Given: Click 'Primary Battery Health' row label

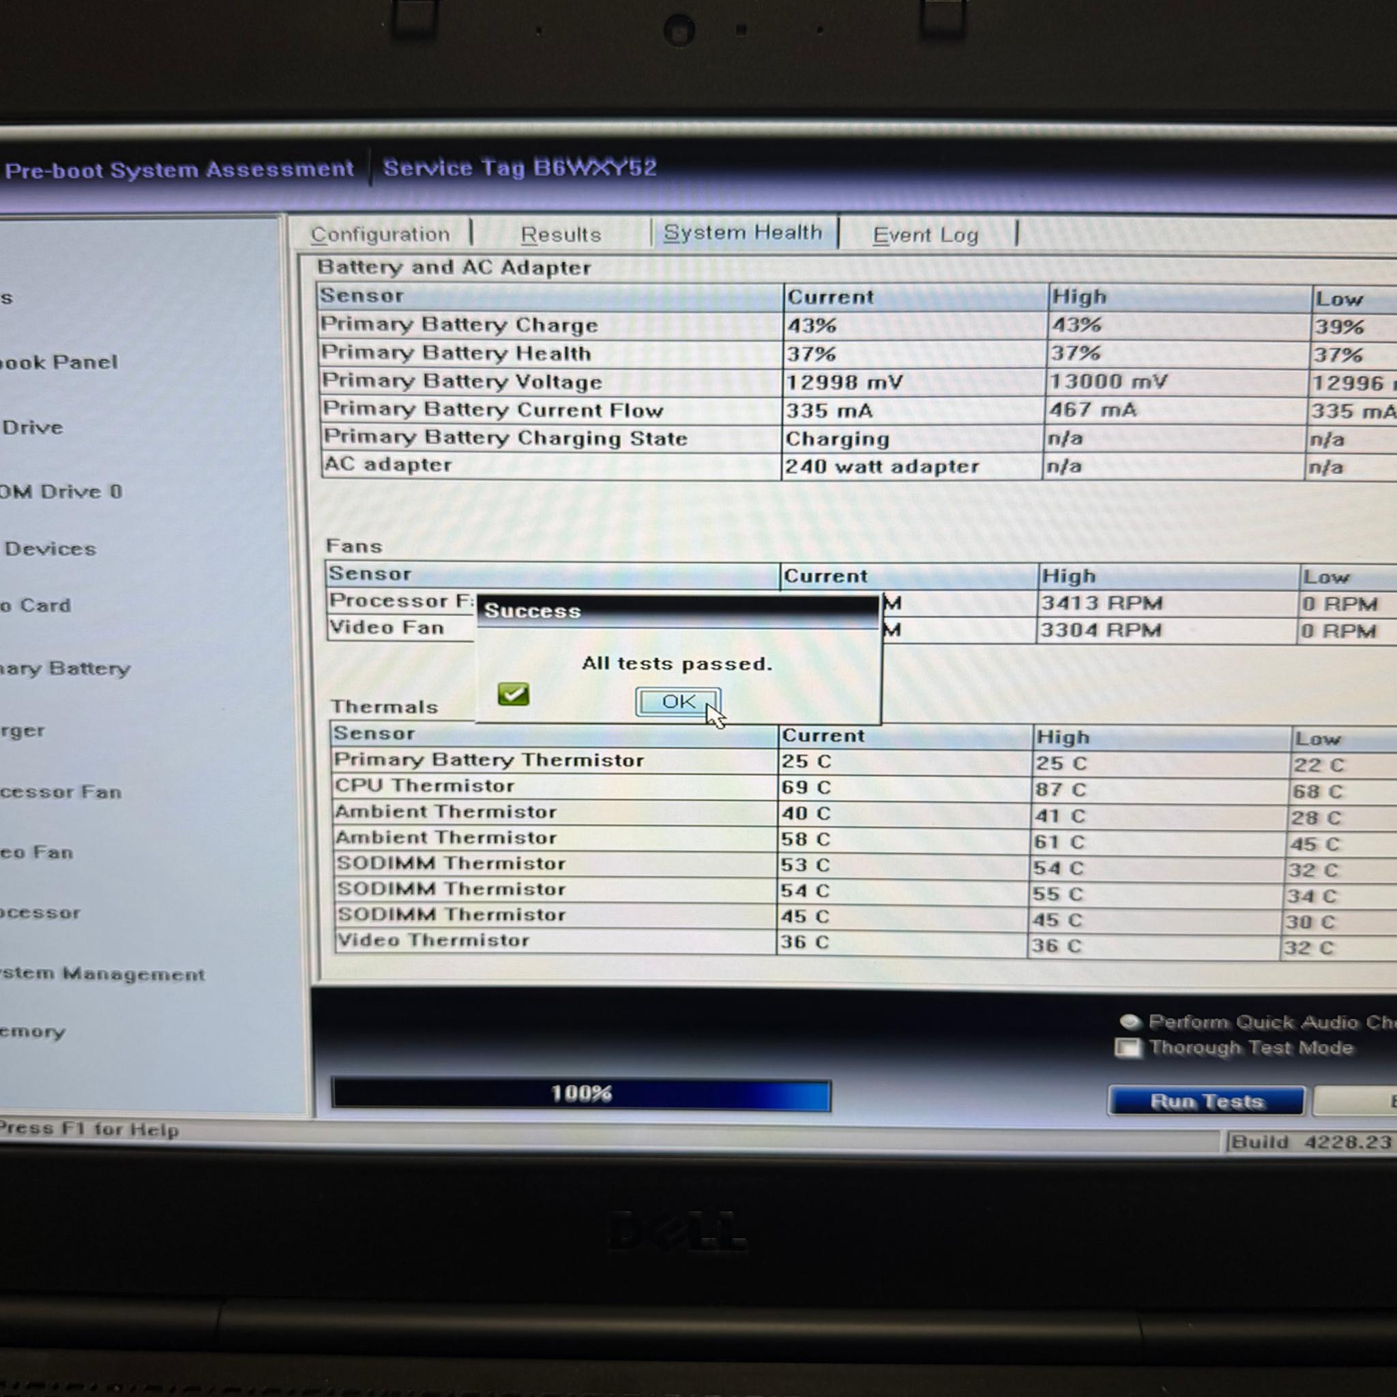Looking at the screenshot, I should coord(456,353).
